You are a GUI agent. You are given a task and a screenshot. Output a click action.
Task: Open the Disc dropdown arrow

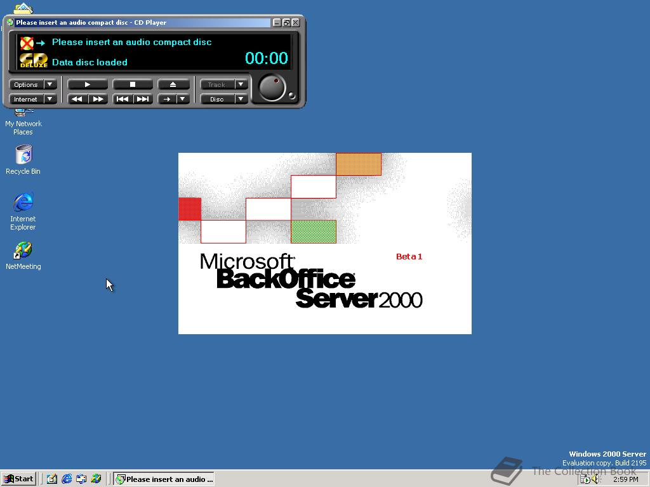241,99
